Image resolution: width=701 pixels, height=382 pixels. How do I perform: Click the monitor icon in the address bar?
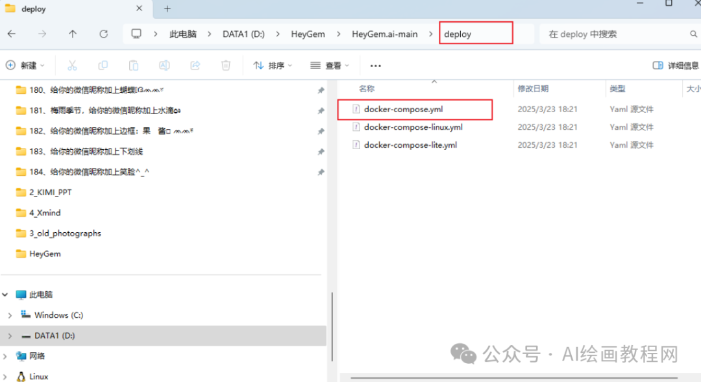point(136,34)
